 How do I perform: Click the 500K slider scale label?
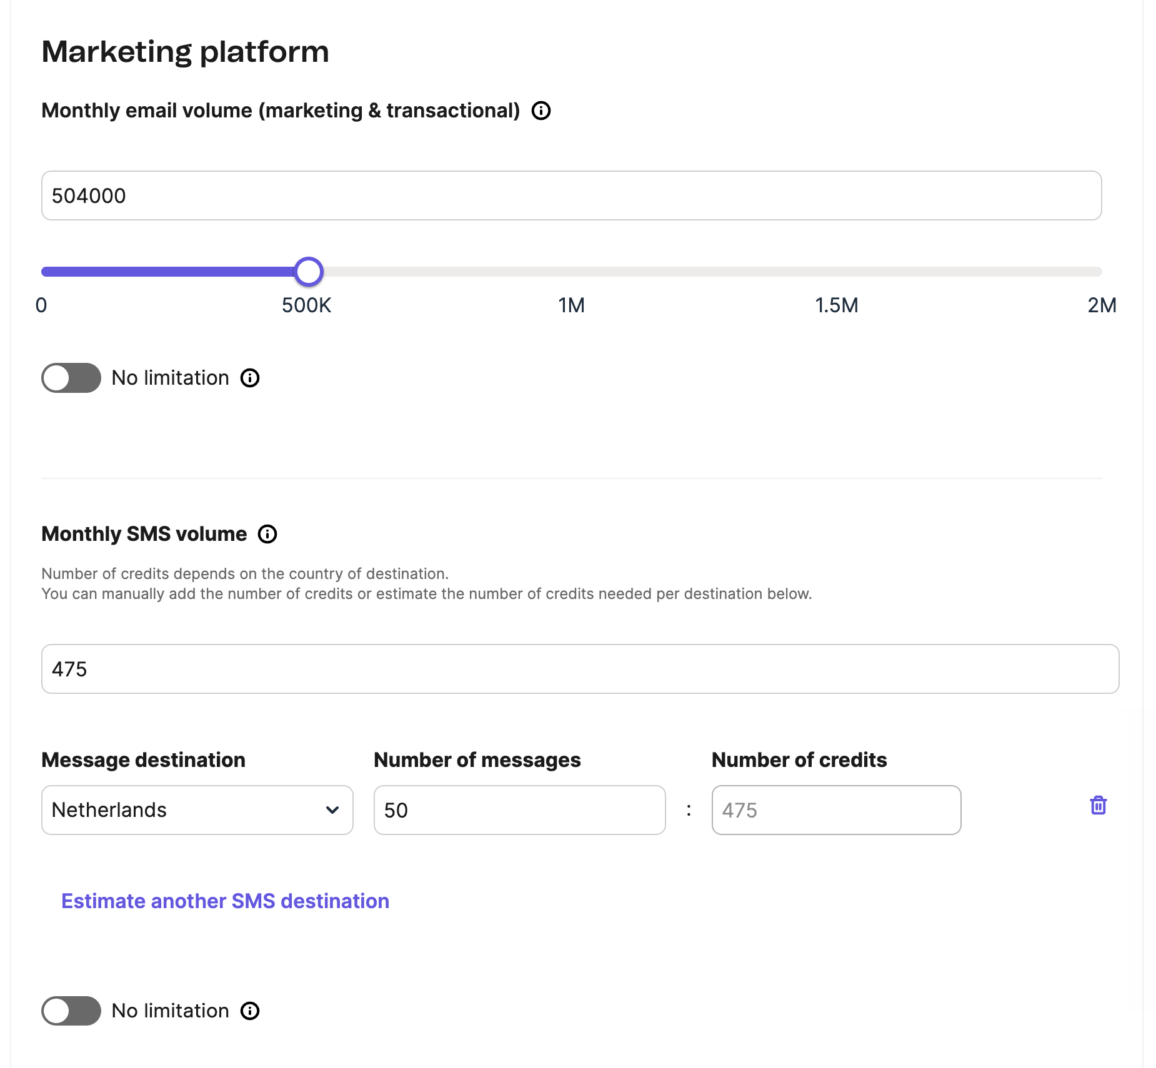(306, 305)
